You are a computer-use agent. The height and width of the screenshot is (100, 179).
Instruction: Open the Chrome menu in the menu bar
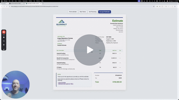coord(6,1)
